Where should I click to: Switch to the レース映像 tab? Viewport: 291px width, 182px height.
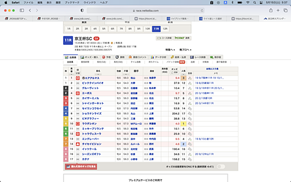click(198, 57)
